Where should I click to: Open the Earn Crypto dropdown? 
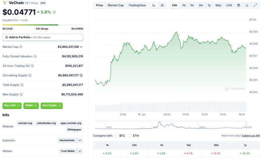pos(52,105)
